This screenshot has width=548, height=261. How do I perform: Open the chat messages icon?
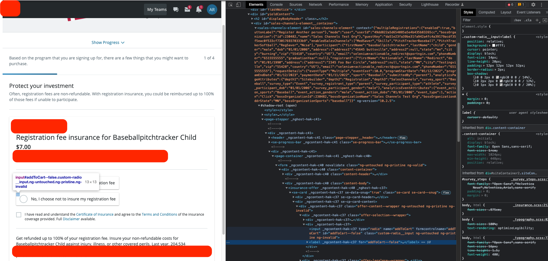(x=176, y=9)
